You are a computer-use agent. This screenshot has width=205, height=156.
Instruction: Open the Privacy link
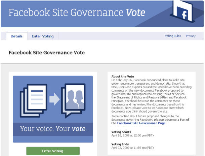point(191,36)
